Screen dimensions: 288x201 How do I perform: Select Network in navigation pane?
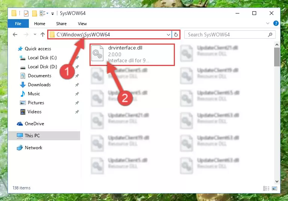point(33,148)
